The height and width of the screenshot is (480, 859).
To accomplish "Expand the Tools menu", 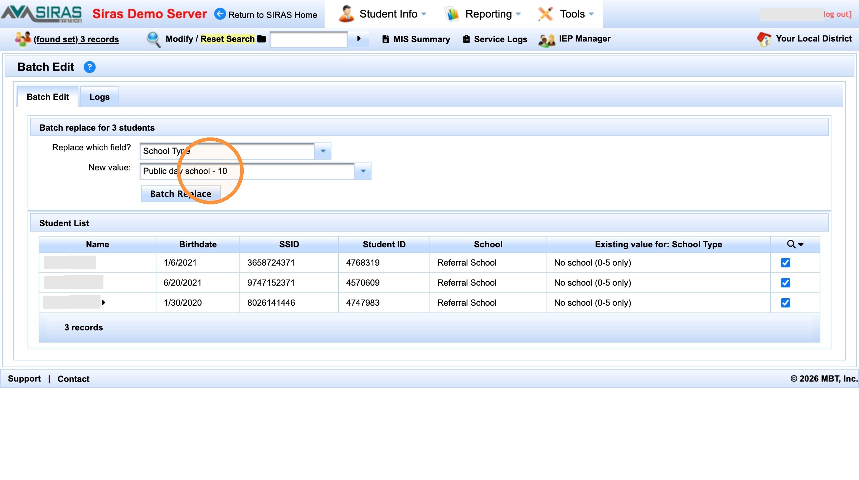I will tap(591, 14).
